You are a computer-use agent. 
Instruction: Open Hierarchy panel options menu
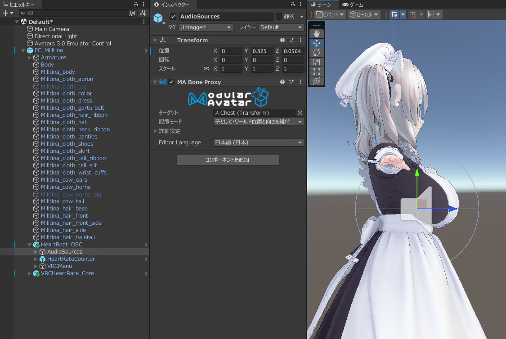143,4
